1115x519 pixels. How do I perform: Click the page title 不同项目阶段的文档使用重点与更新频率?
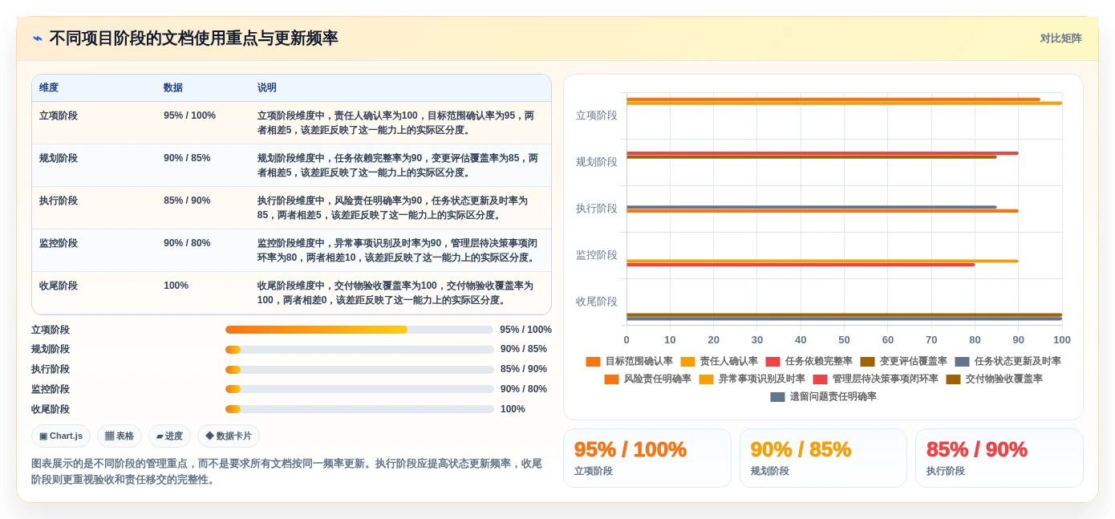pyautogui.click(x=193, y=39)
